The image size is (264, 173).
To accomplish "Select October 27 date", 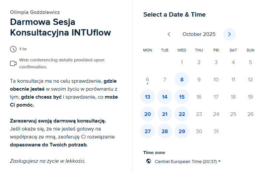I will pyautogui.click(x=148, y=131).
